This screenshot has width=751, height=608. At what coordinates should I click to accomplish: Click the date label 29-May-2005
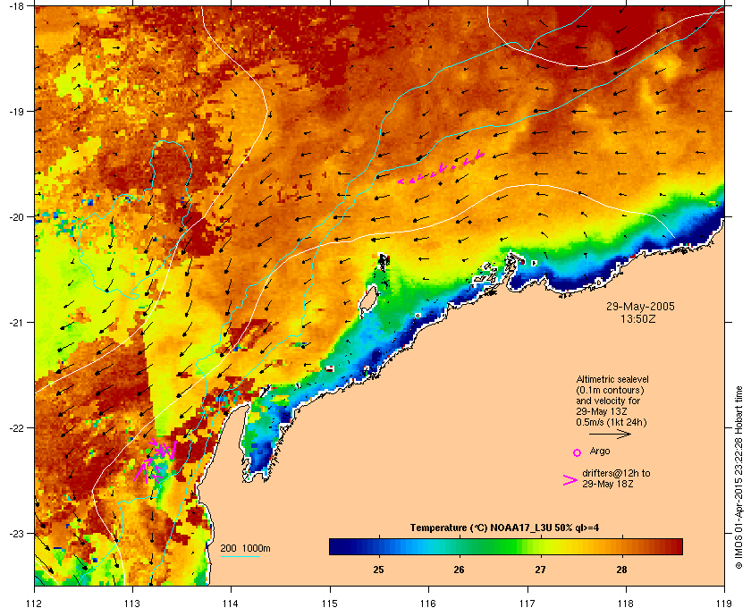point(640,306)
